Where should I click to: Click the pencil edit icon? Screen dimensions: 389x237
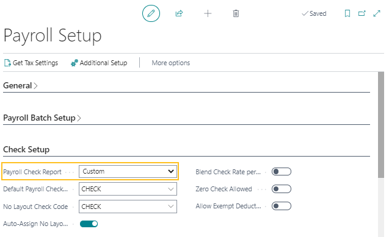tap(151, 13)
